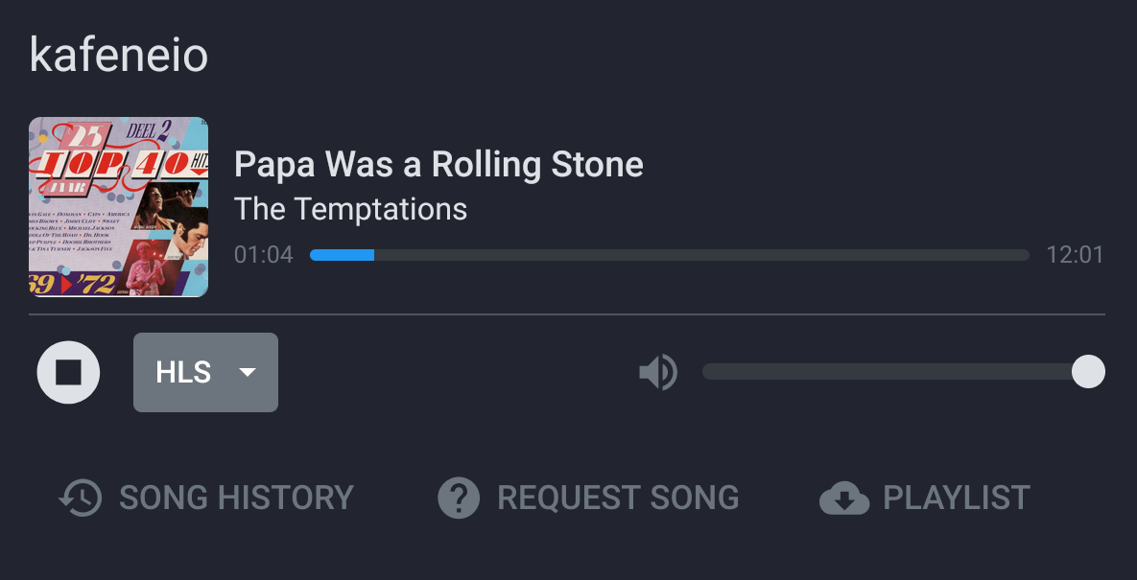1137x580 pixels.
Task: Click the elapsed time 01:04 label
Action: pos(263,255)
